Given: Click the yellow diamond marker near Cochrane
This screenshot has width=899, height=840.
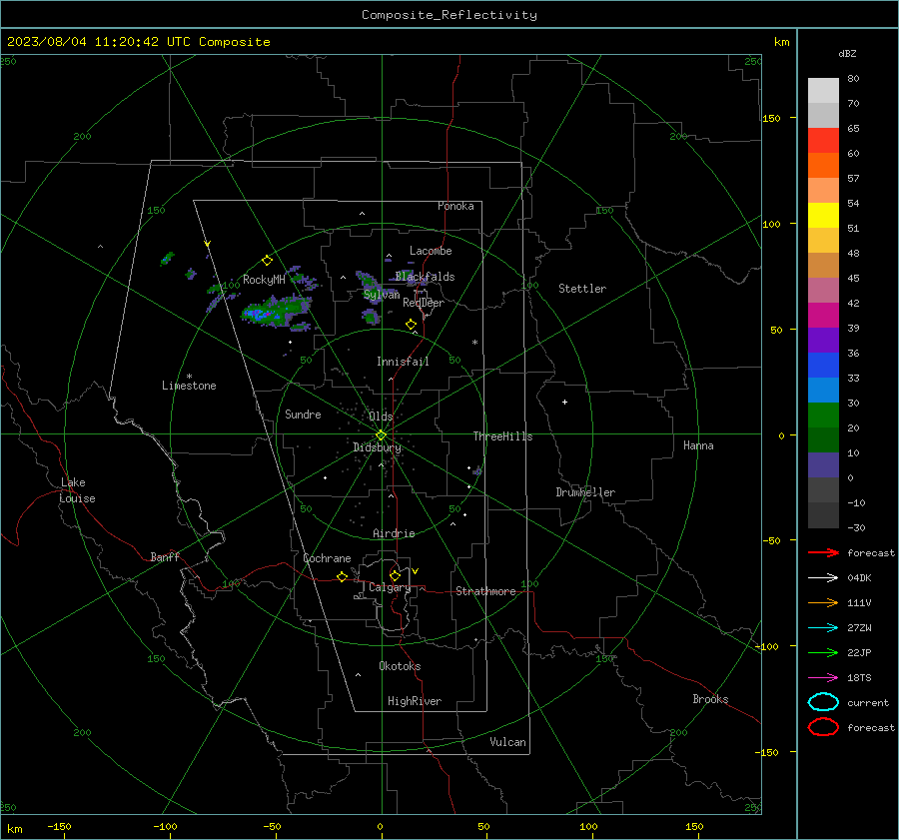Looking at the screenshot, I should [x=342, y=577].
